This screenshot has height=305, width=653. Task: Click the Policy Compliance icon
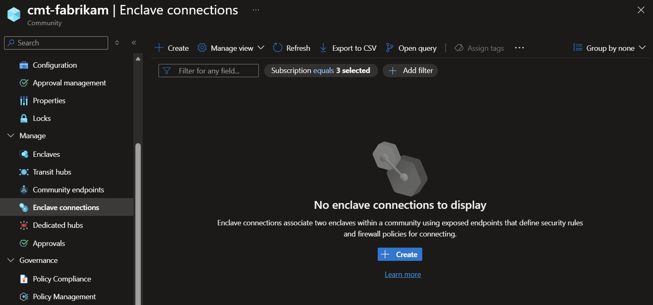pos(24,279)
